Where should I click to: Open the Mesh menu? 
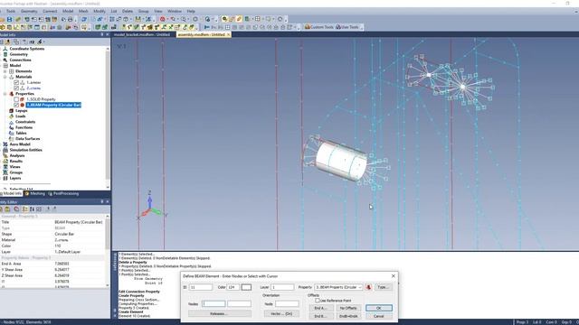[x=83, y=12]
